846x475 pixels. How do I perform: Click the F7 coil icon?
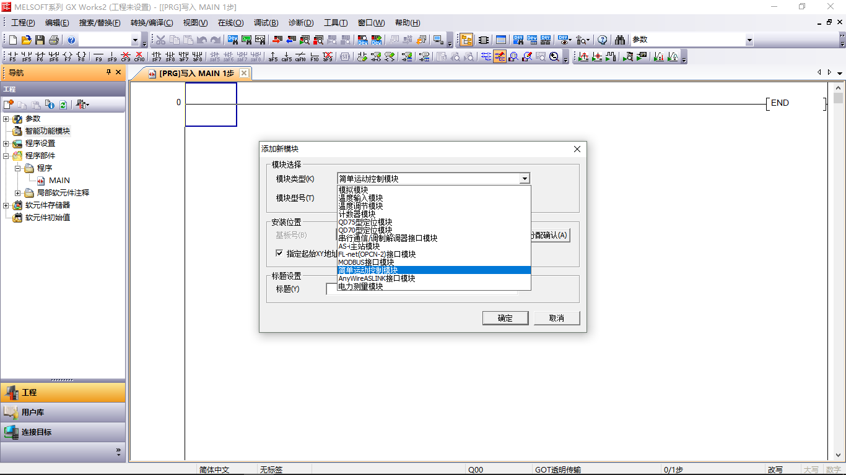(x=68, y=57)
